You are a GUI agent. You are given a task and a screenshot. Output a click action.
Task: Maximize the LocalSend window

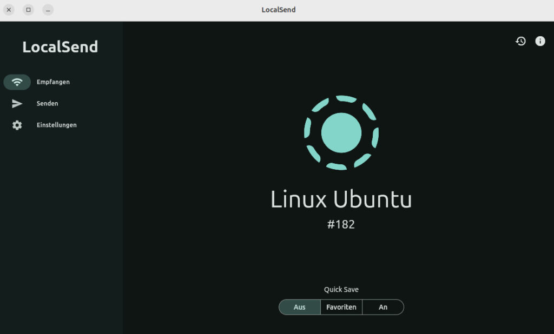pos(28,10)
